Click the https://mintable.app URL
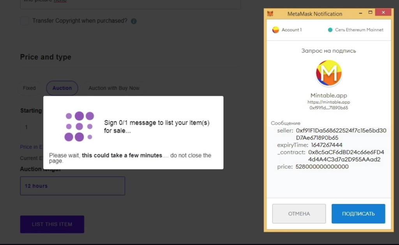The image size is (399, 245). point(329,102)
